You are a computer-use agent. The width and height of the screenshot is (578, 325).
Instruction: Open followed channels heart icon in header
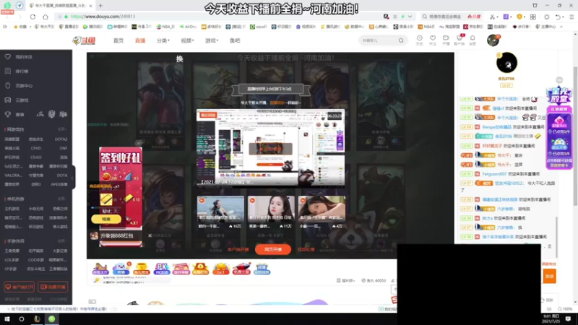click(x=433, y=40)
